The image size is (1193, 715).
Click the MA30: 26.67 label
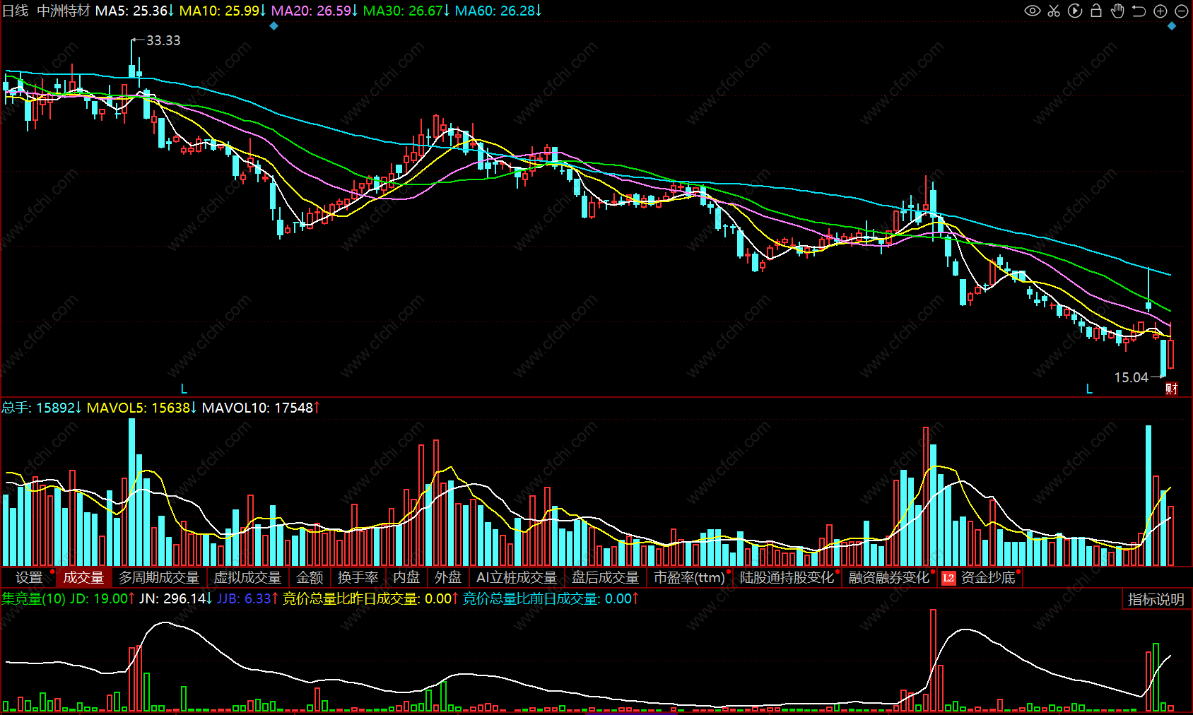pos(406,11)
